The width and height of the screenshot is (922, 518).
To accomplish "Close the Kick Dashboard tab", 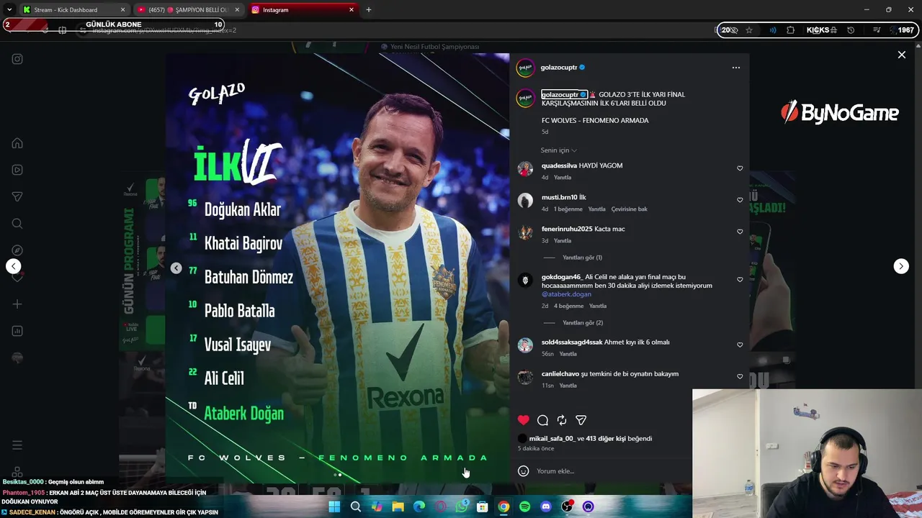I will coord(122,10).
